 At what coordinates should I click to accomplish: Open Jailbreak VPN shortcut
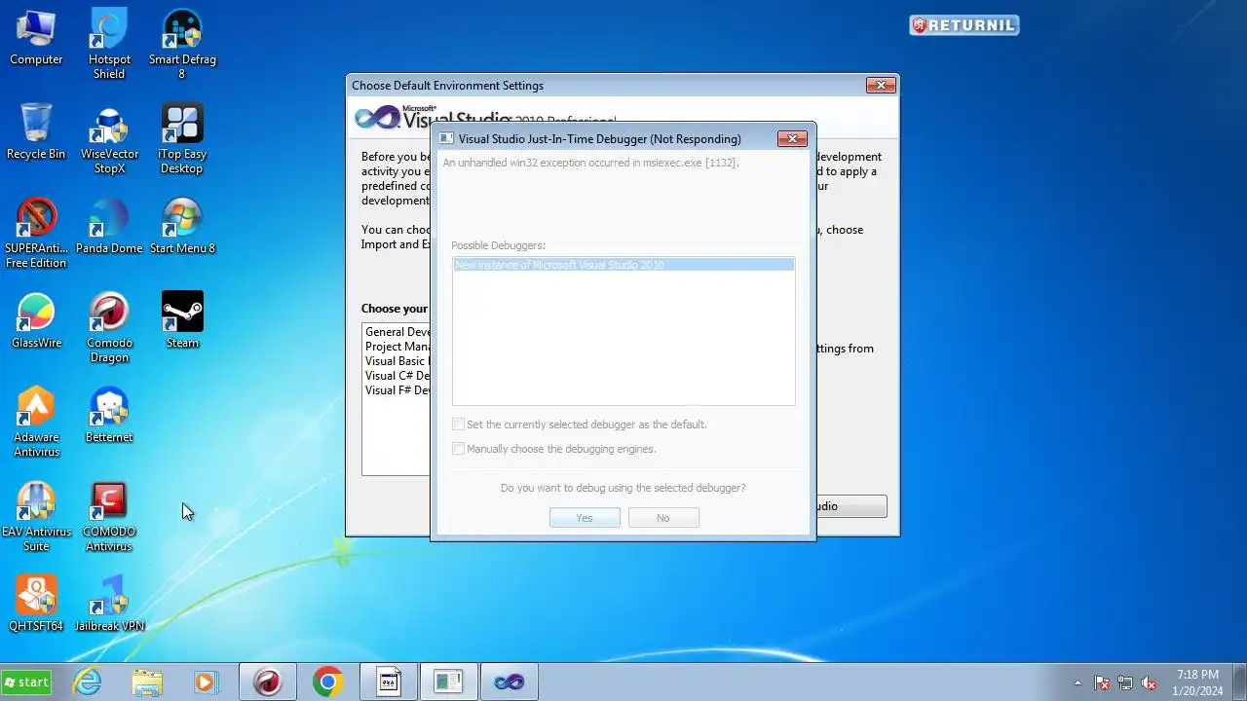109,604
